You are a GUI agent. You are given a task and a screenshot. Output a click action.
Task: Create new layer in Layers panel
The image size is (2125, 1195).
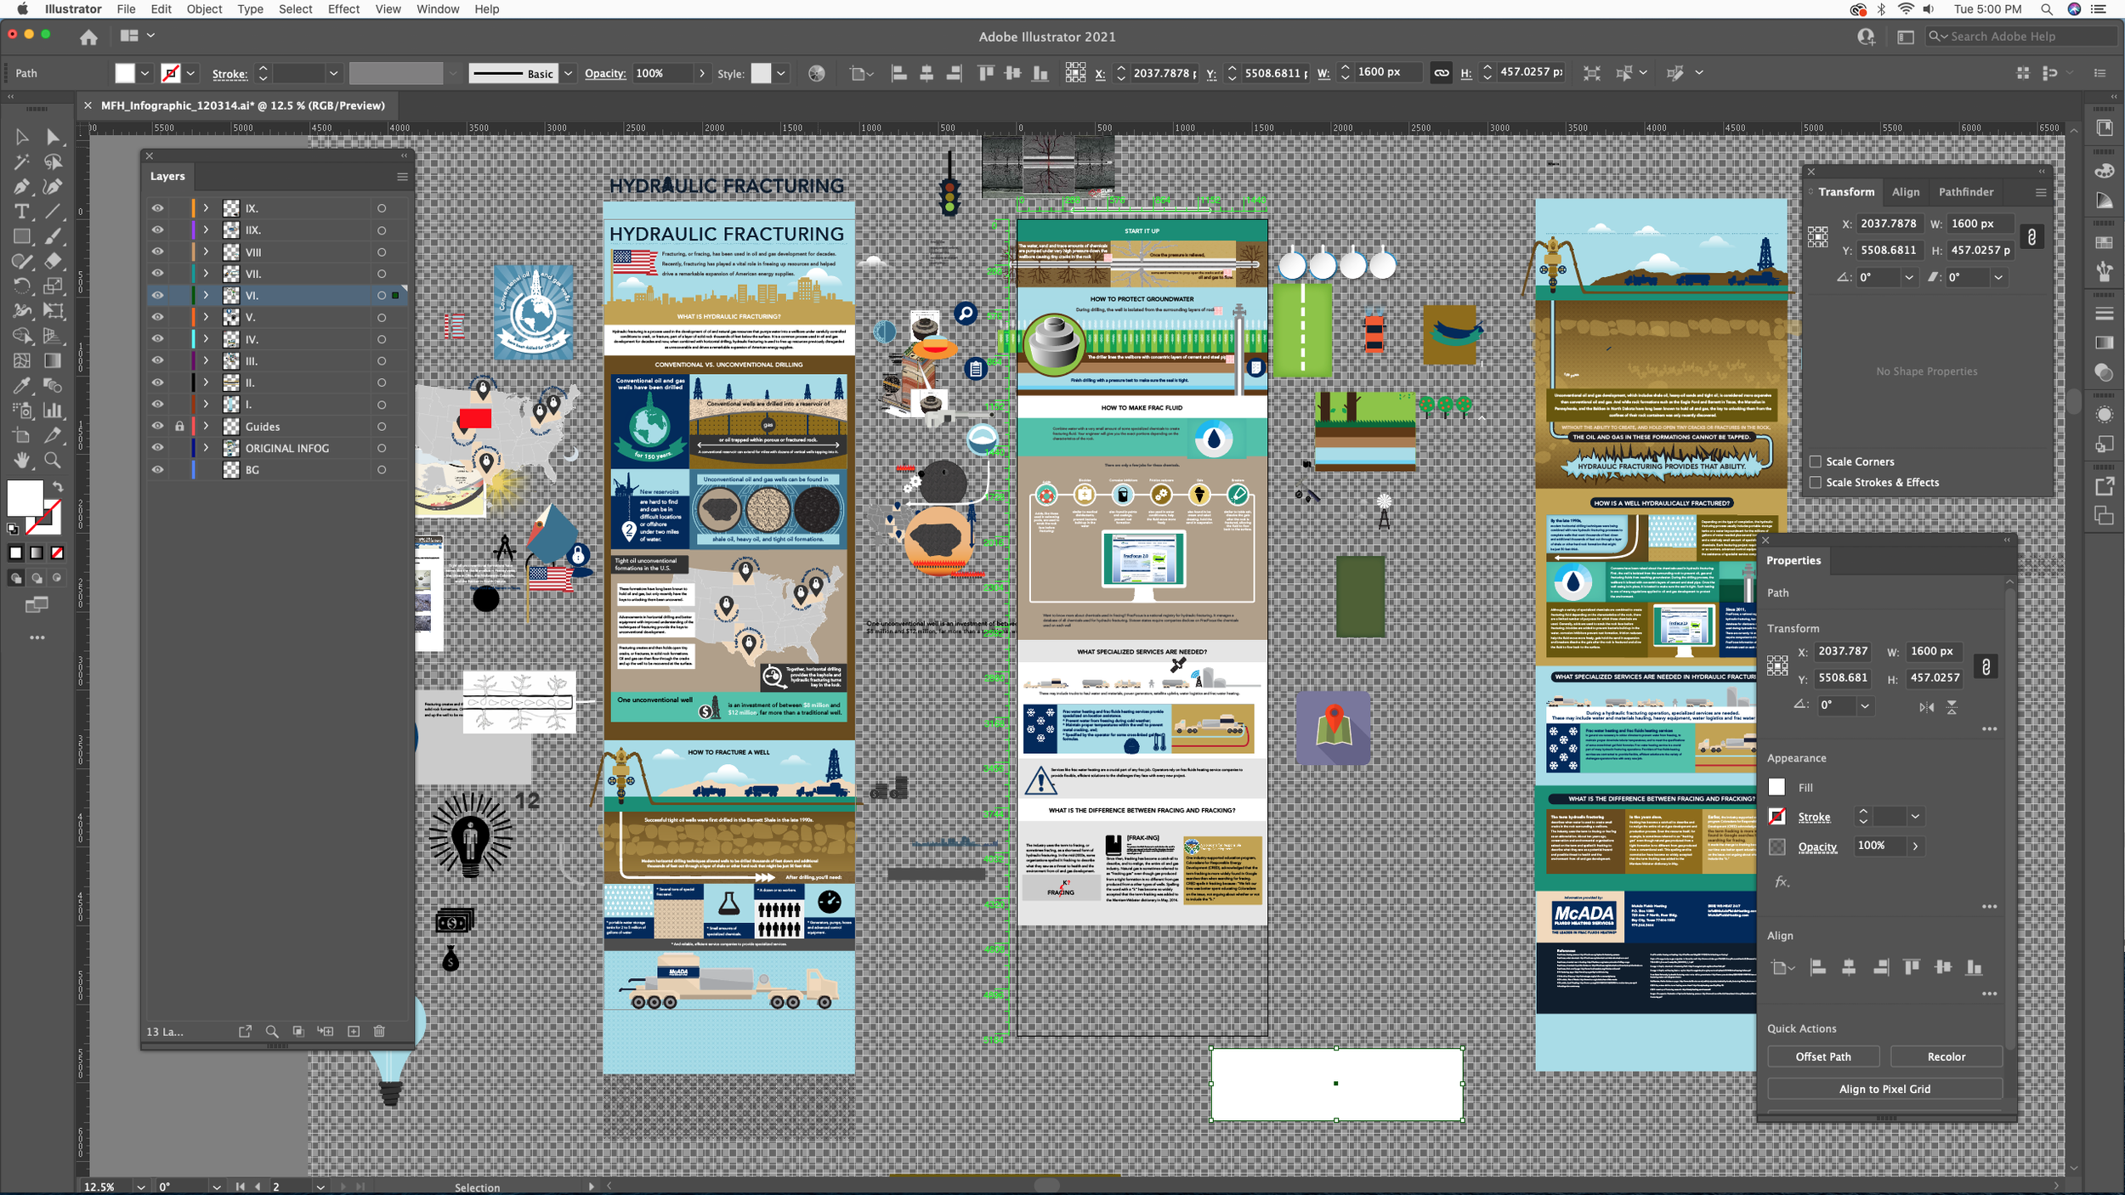click(x=354, y=1031)
